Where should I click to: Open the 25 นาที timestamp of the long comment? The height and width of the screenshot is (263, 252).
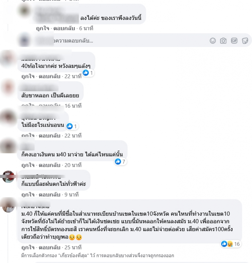point(73,247)
